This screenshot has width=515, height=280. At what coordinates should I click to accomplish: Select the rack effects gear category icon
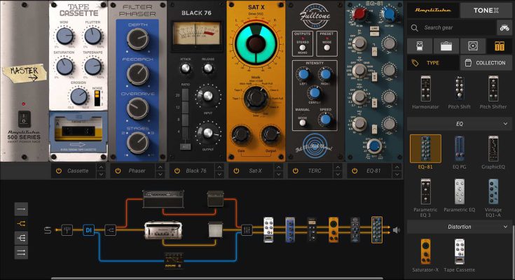point(499,46)
